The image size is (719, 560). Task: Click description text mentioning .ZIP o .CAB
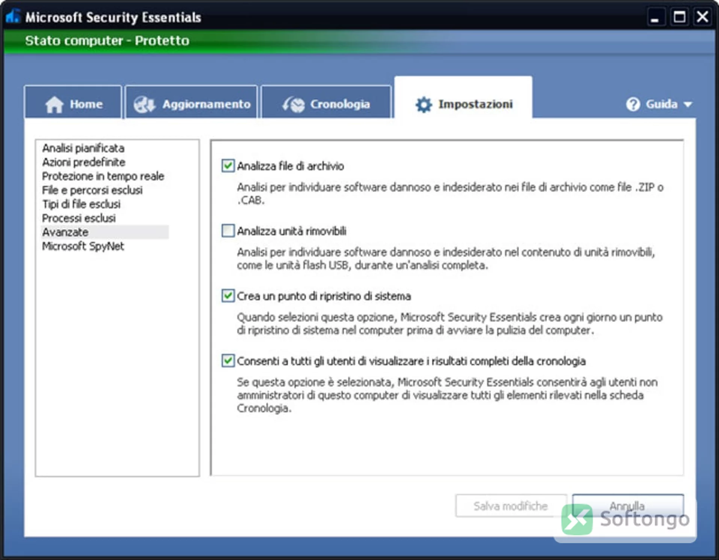tap(450, 194)
